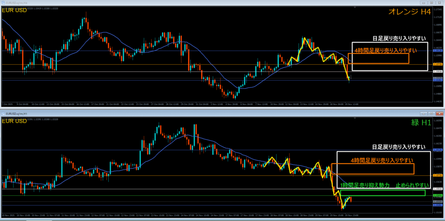The image size is (445, 221).
Task: Select the blue 1.16126 price label on H4 axis
Action: [x=438, y=51]
